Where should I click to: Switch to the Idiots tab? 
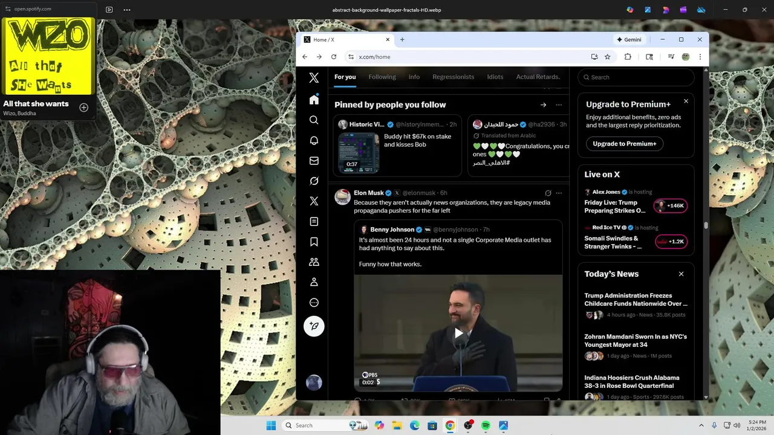tap(495, 77)
